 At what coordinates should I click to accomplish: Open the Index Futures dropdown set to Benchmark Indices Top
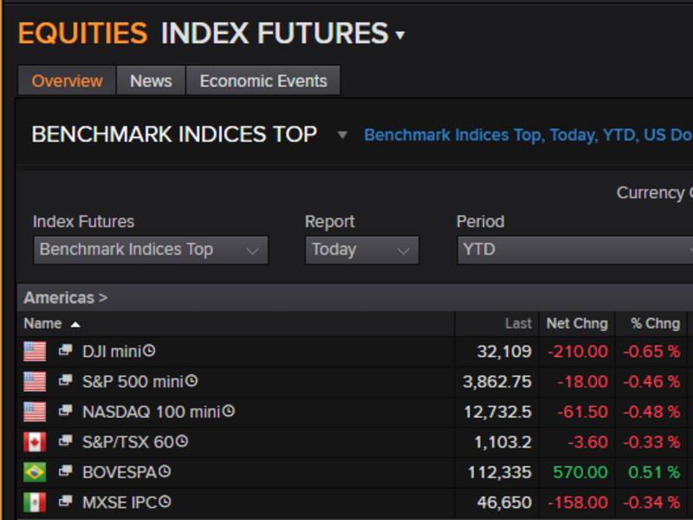coord(150,250)
